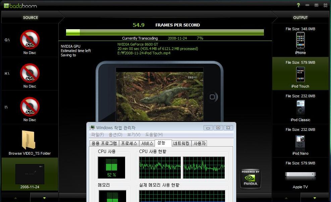
Task: Open Browse VIDEO_TS Folder icon
Action: [29, 140]
